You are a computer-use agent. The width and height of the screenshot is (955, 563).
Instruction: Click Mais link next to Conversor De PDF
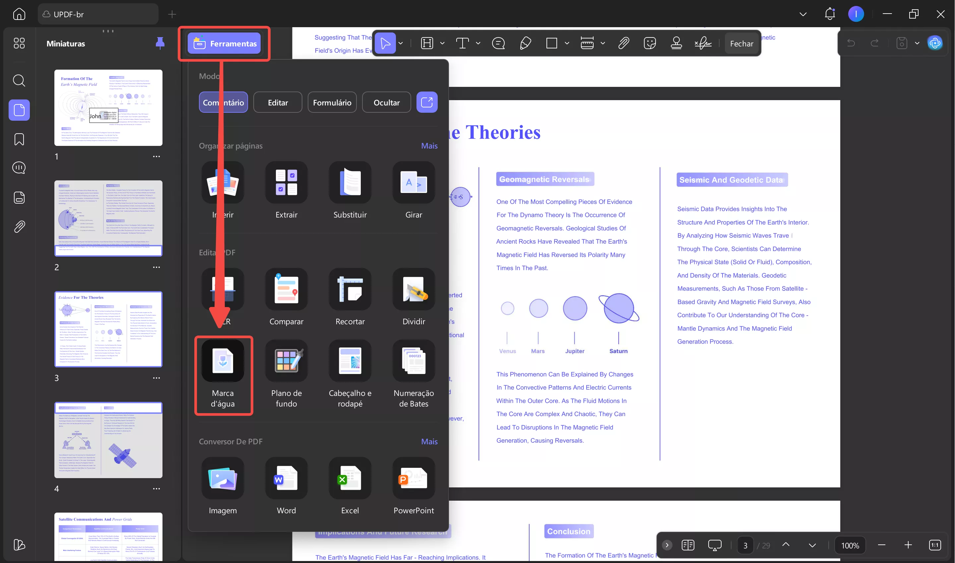429,442
